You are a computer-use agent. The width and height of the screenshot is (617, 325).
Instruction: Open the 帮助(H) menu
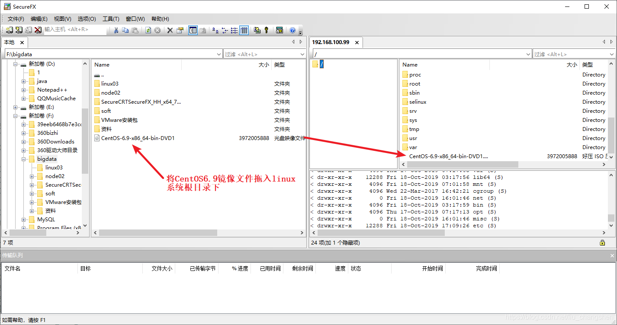(160, 19)
